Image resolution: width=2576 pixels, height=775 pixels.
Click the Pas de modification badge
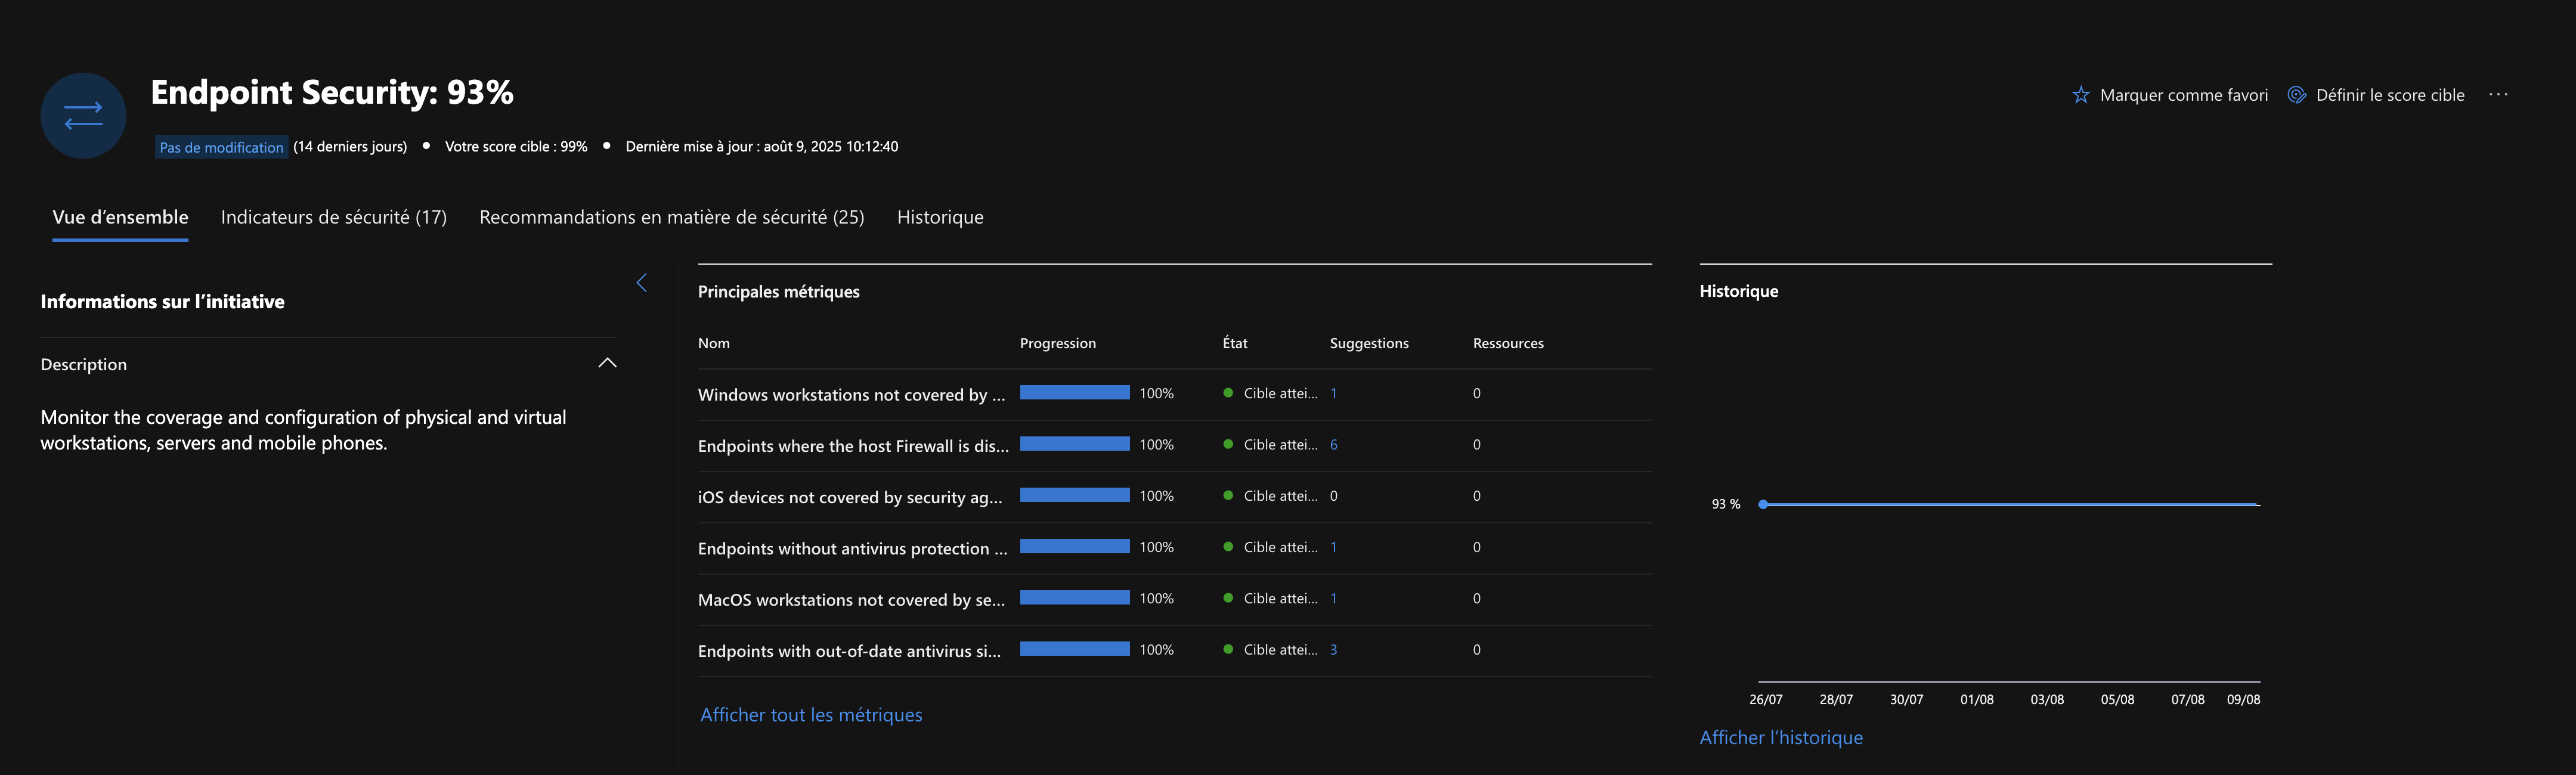pos(221,147)
